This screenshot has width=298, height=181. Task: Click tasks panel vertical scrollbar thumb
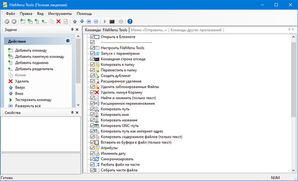[x=78, y=61]
